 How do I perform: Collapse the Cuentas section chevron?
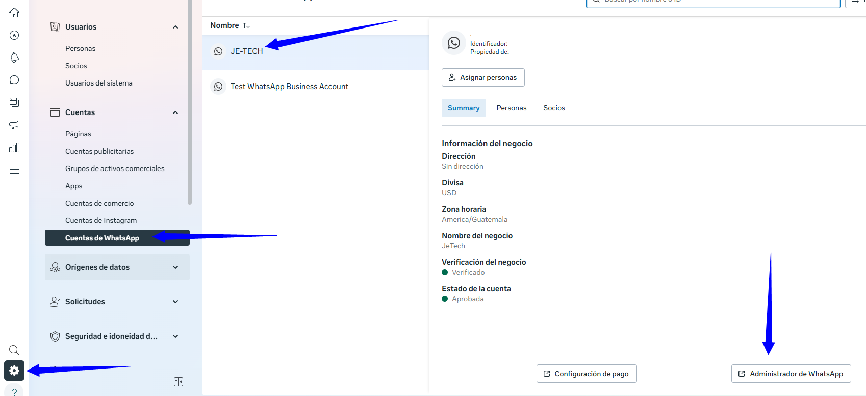click(x=175, y=112)
